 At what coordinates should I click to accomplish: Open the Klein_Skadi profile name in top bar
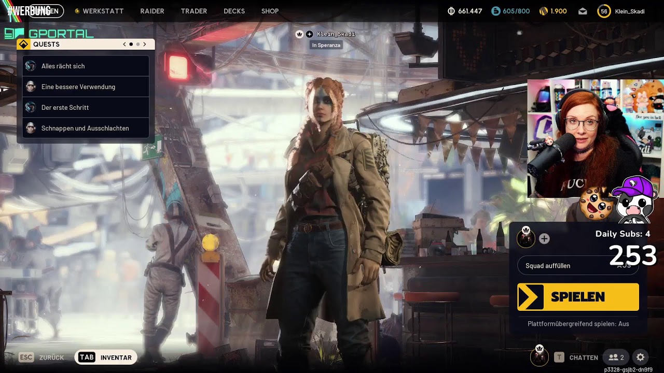[x=630, y=11]
